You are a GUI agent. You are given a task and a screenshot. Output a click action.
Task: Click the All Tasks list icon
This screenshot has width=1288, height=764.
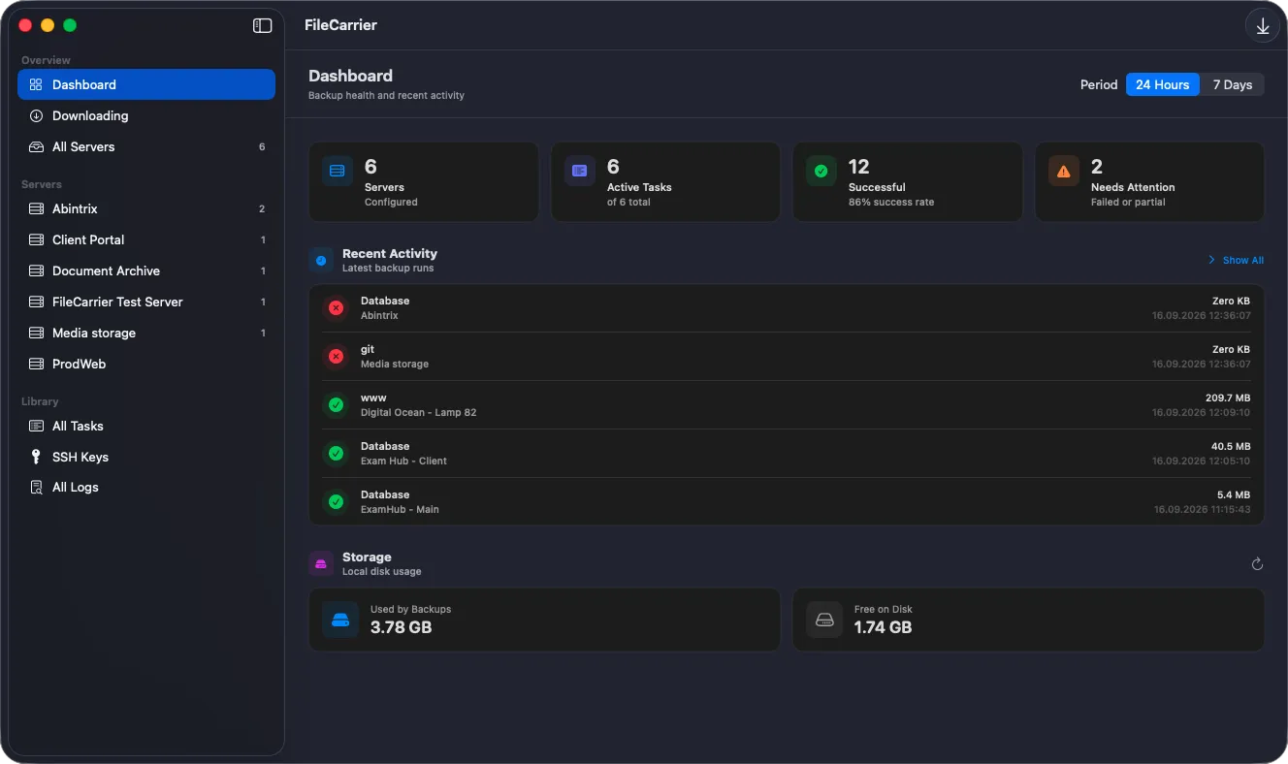[x=36, y=426]
